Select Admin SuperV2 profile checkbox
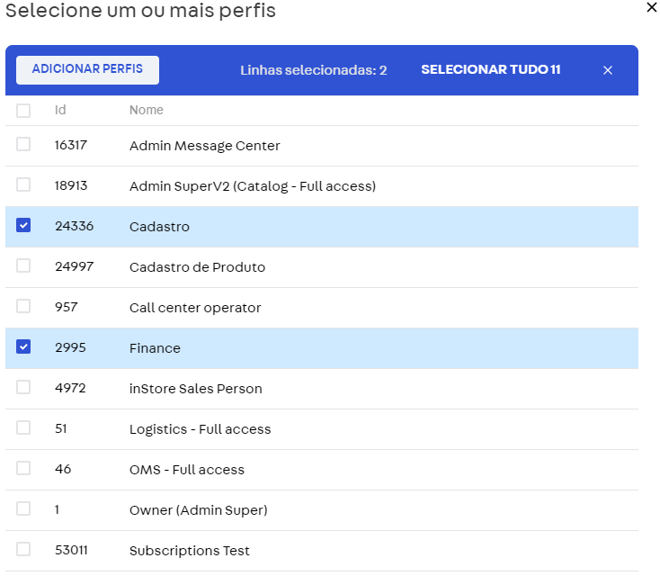 pos(23,185)
